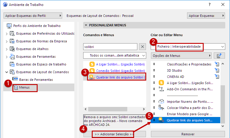Select Barras de Ferramentas in the tree
Image resolution: width=230 pixels, height=138 pixels.
click(x=36, y=80)
